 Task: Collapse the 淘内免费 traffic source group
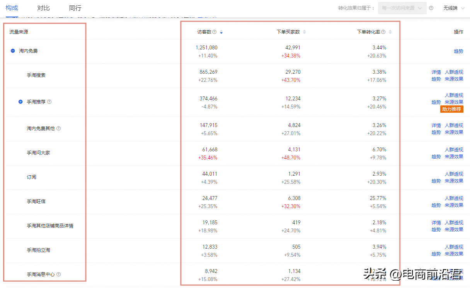coord(12,51)
